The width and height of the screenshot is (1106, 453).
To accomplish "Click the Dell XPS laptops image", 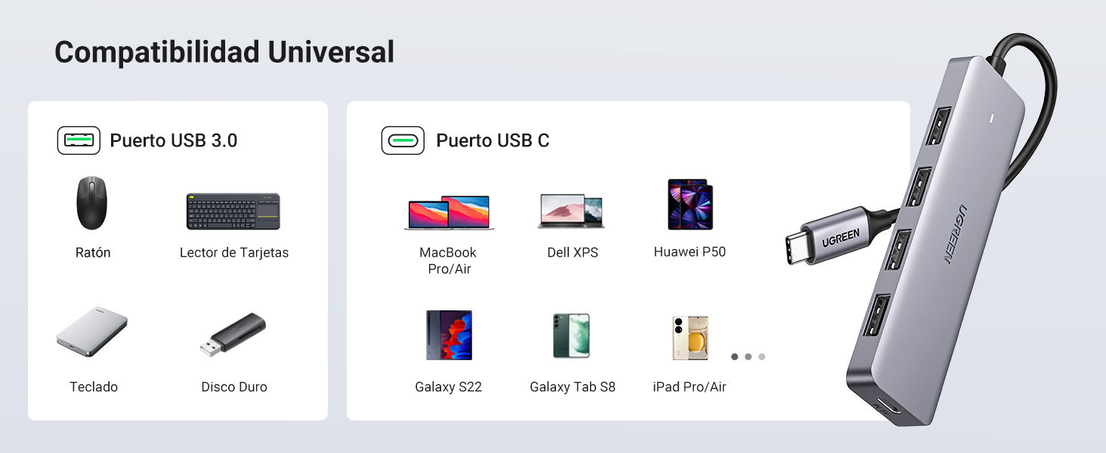I will pos(572,211).
